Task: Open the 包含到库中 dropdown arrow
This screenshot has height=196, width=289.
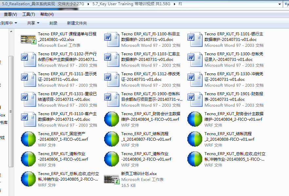Action: coord(16,23)
